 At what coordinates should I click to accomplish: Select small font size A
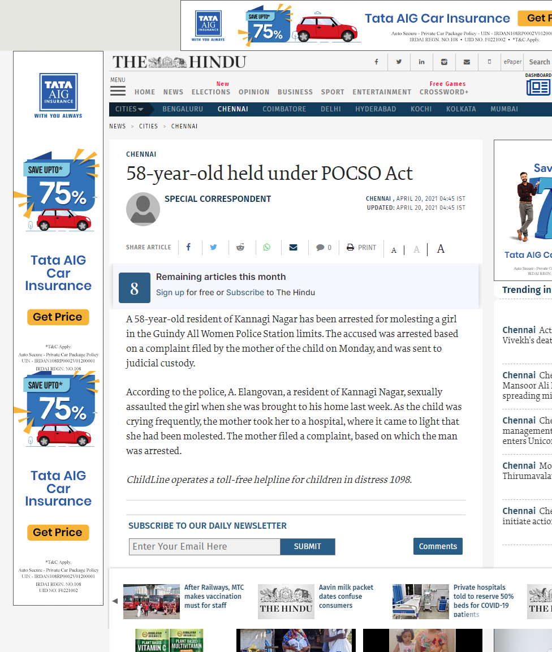pos(394,251)
